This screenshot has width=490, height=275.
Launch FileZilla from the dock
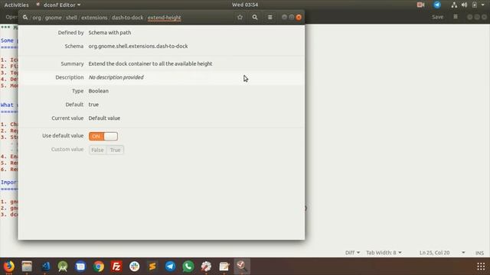click(116, 267)
